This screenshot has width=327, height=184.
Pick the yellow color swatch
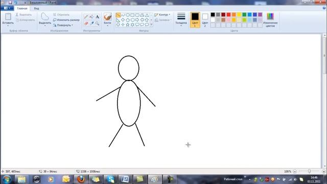point(239,15)
